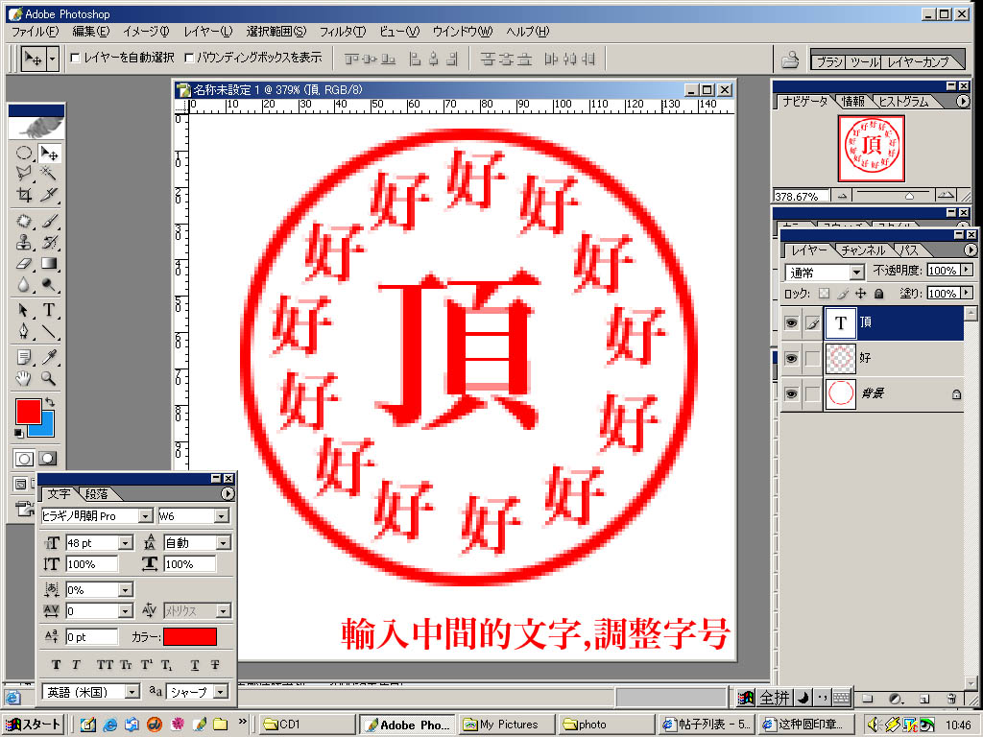Select the Healing Brush tool
Viewport: 983px width, 737px height.
[x=24, y=222]
